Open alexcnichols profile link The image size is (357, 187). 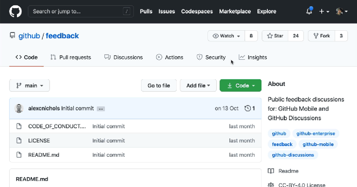[44, 108]
